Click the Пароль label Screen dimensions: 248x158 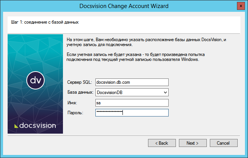pyautogui.click(x=75, y=113)
